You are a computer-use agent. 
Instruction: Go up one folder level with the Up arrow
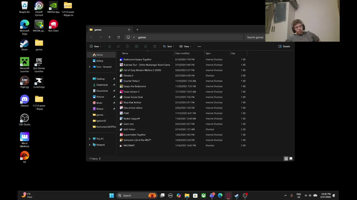pos(109,37)
